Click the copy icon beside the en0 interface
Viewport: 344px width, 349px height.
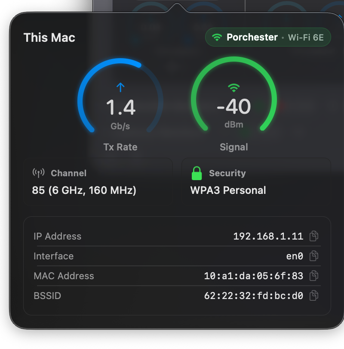coord(313,256)
